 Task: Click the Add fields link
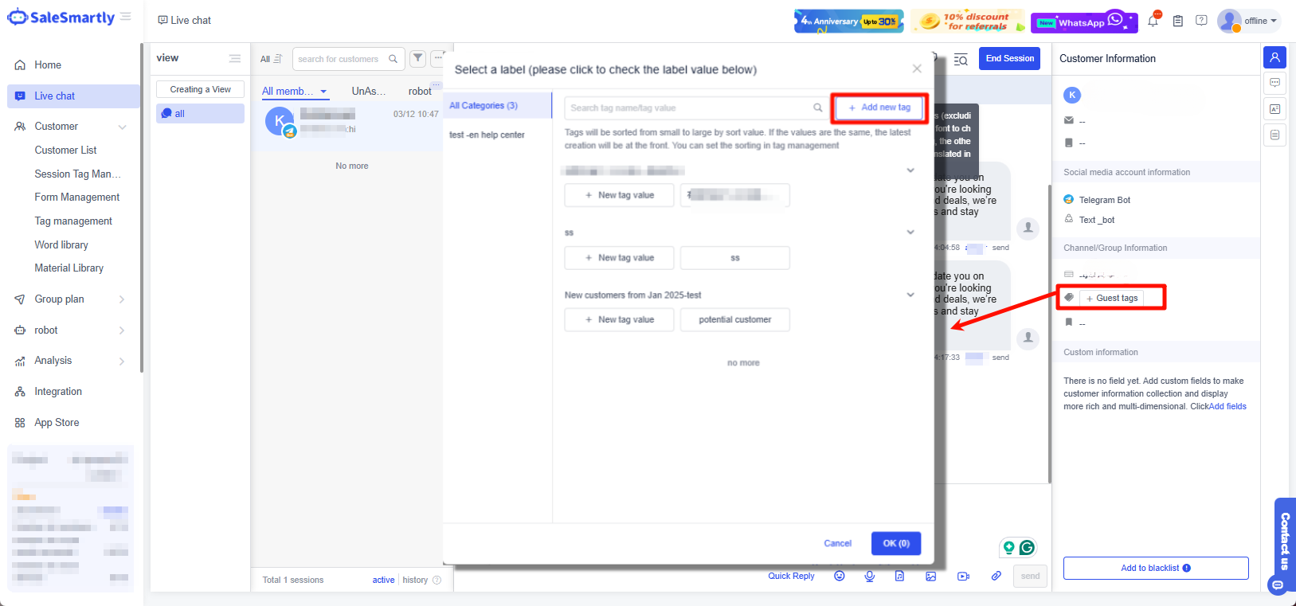coord(1227,406)
